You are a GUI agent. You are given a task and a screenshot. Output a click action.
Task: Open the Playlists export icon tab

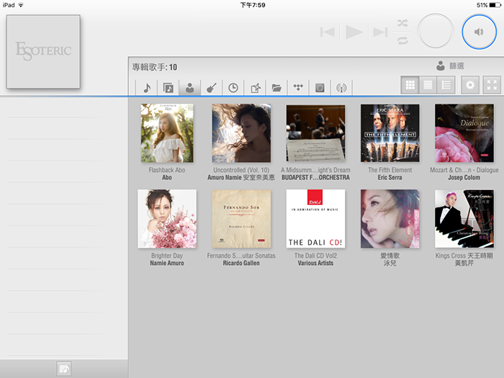coord(255,87)
